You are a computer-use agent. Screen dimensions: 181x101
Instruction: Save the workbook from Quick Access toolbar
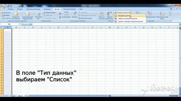pos(8,6)
